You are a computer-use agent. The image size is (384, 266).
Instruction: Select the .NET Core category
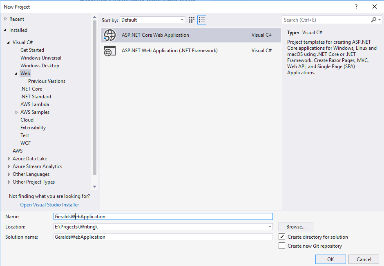coord(31,89)
